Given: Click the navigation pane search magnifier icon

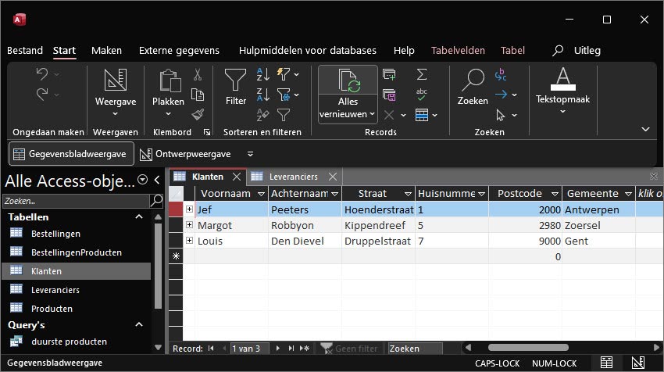Looking at the screenshot, I should click(x=157, y=200).
